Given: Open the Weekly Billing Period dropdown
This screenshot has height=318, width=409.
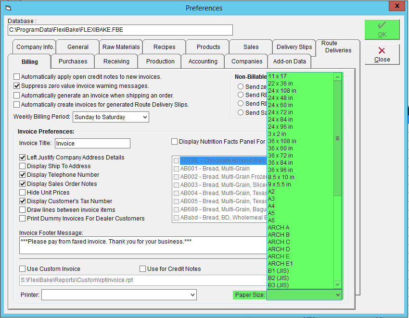Looking at the screenshot, I should coord(145,117).
